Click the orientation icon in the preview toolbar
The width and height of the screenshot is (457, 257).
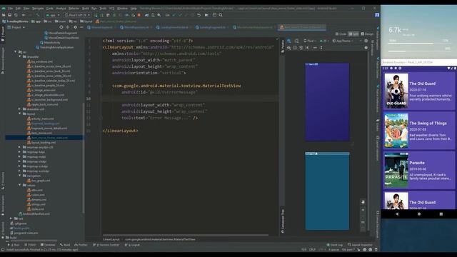tap(297, 41)
